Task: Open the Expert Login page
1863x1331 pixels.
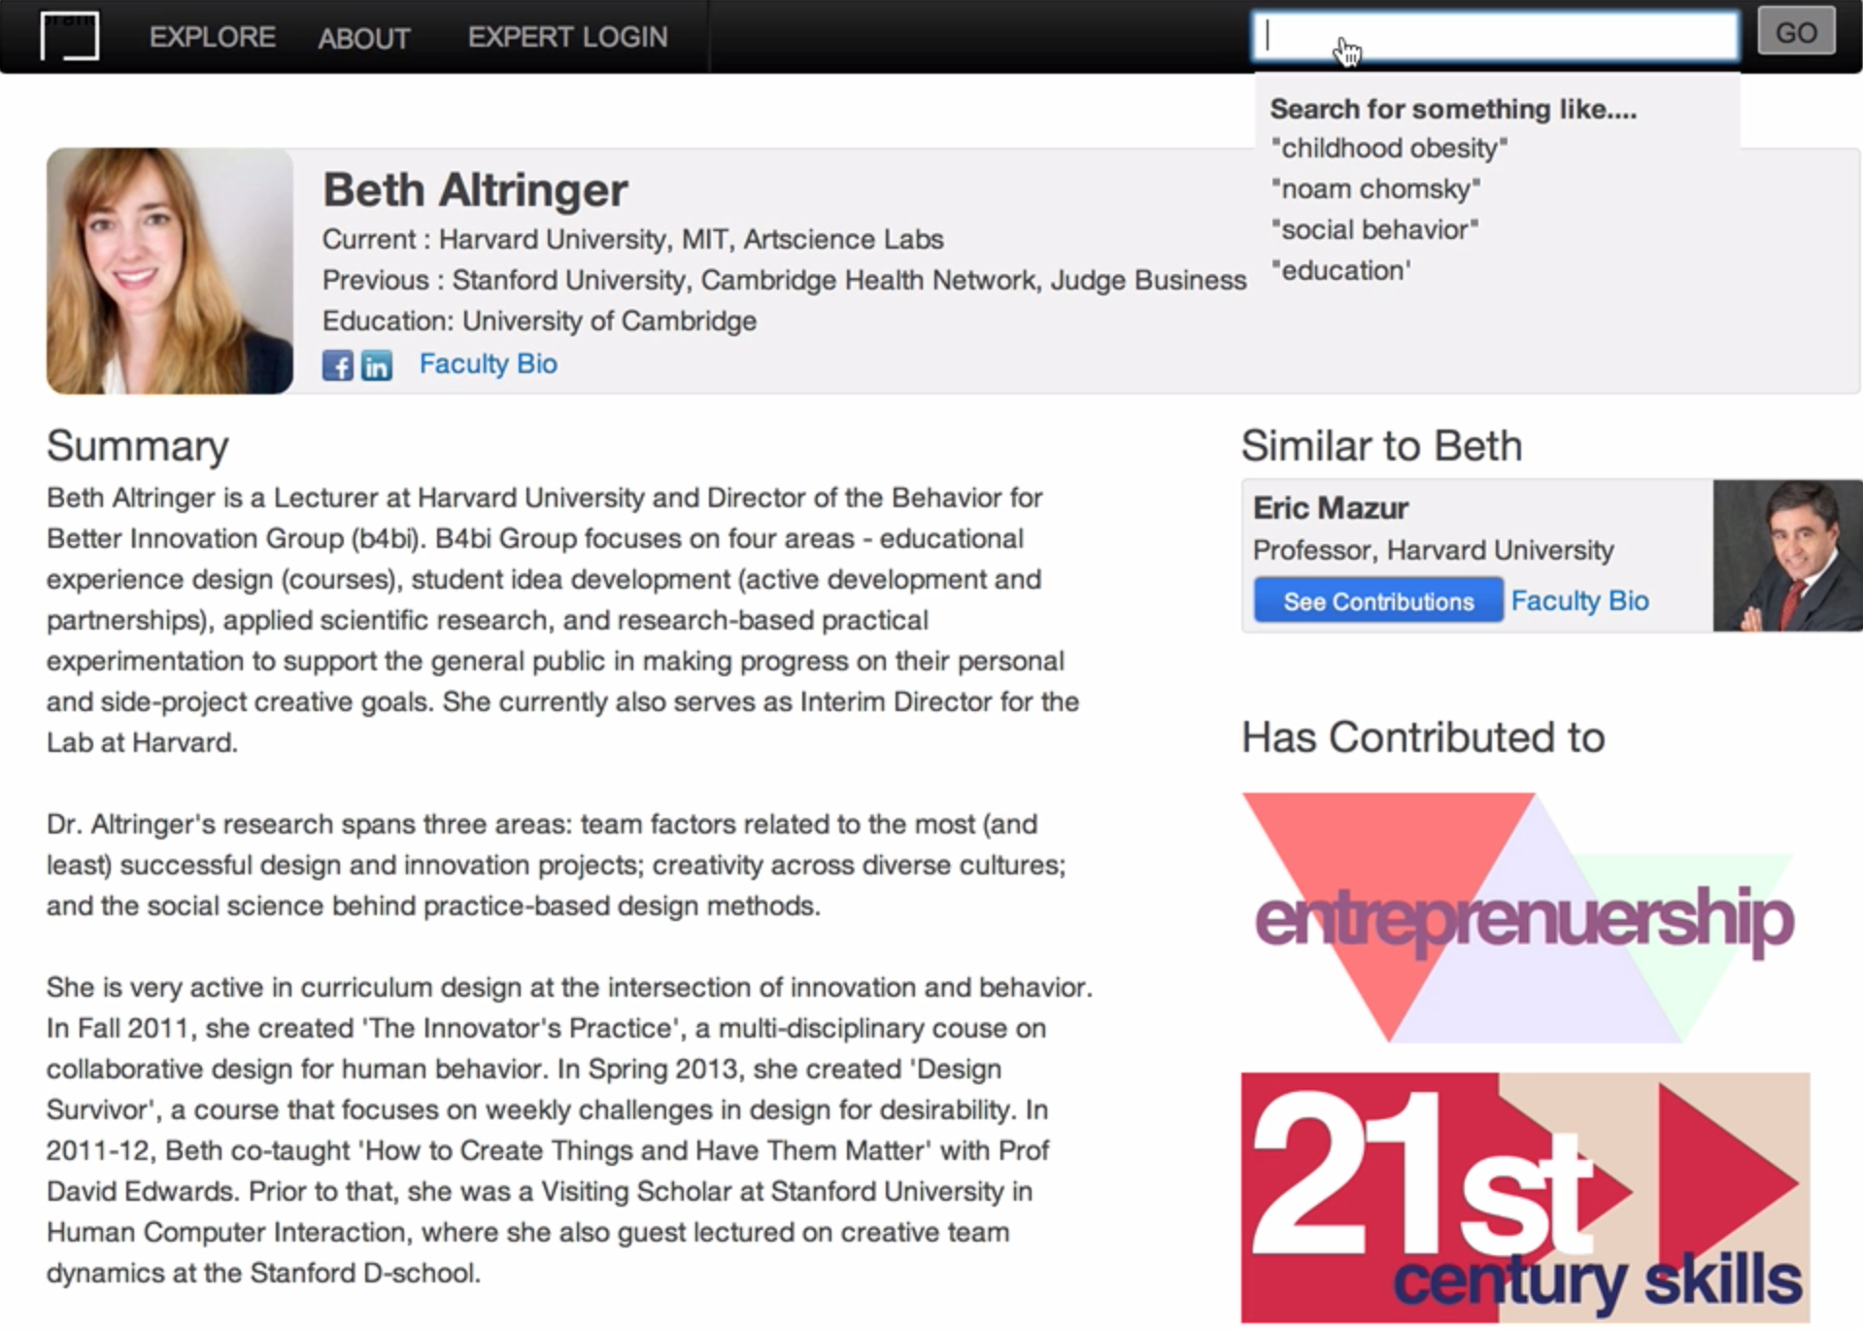Action: click(568, 37)
